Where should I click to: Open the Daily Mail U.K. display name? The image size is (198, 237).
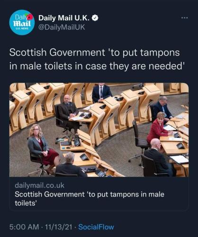(64, 18)
